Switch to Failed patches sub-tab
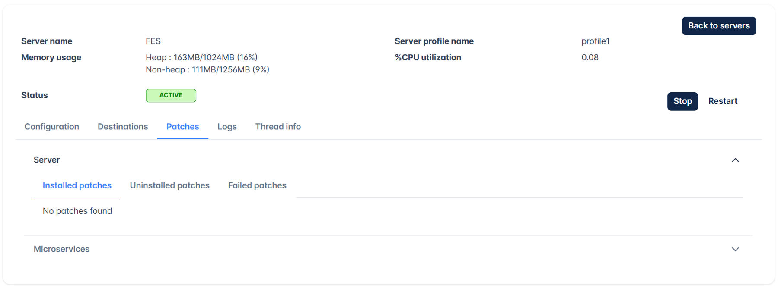 point(257,185)
